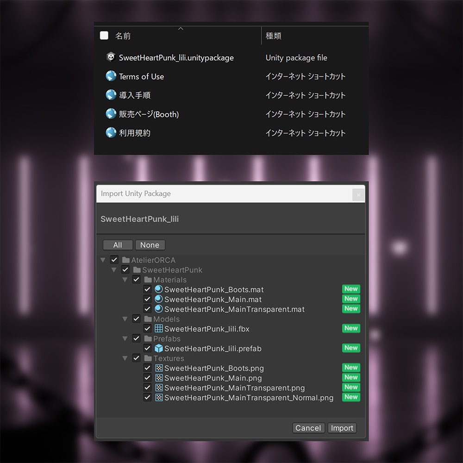Close the Import Unity Package window
This screenshot has width=463, height=463.
click(358, 195)
